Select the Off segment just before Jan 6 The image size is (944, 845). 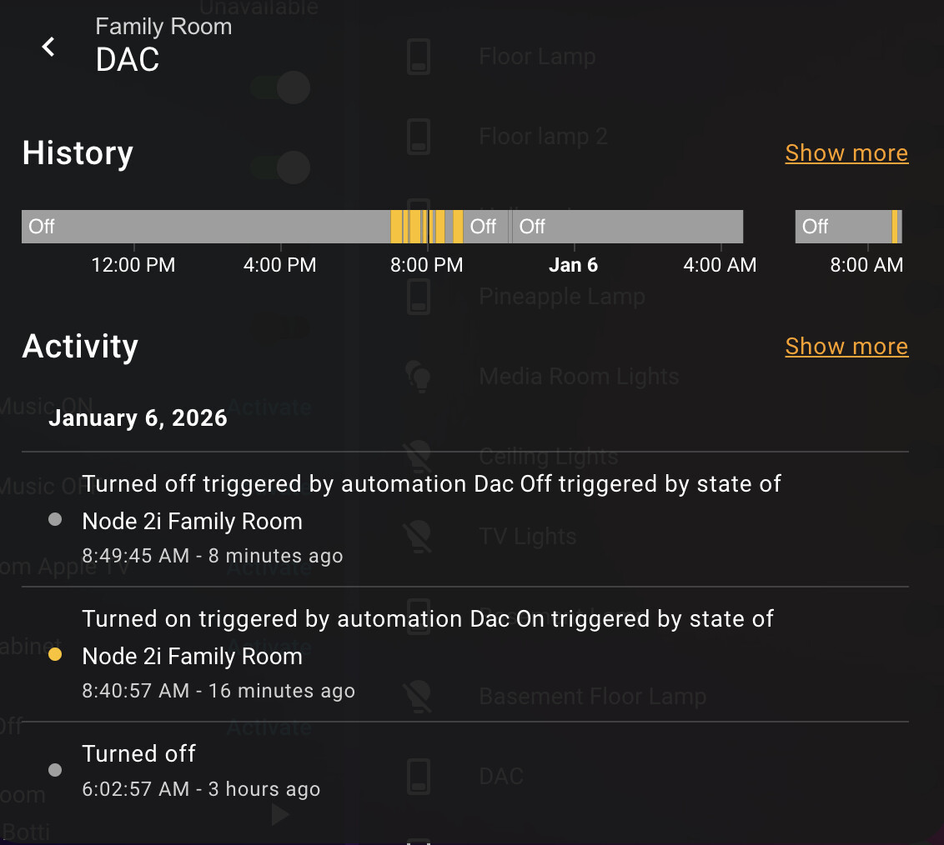click(x=485, y=227)
